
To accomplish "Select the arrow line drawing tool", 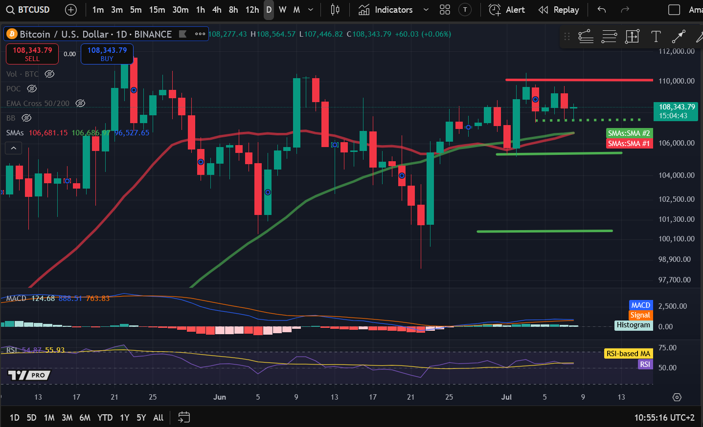I will (679, 36).
